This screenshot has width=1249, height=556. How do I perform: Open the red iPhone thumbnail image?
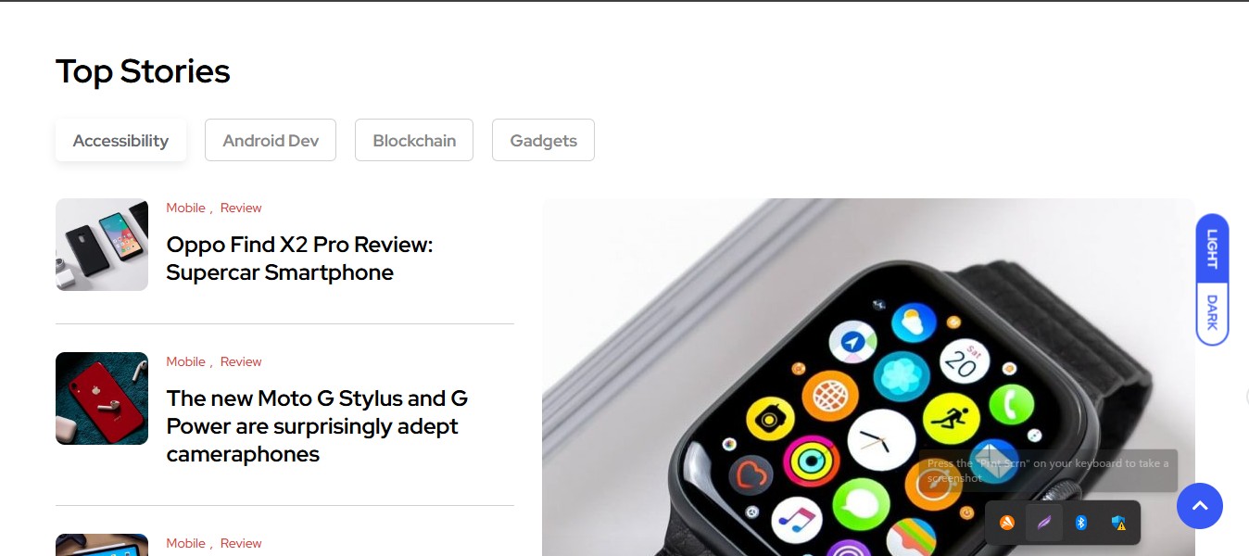[102, 398]
